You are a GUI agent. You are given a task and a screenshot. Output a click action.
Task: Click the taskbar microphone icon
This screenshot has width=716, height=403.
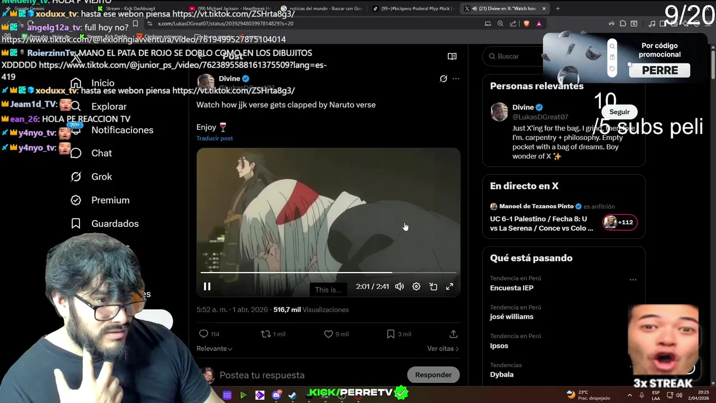click(642, 395)
